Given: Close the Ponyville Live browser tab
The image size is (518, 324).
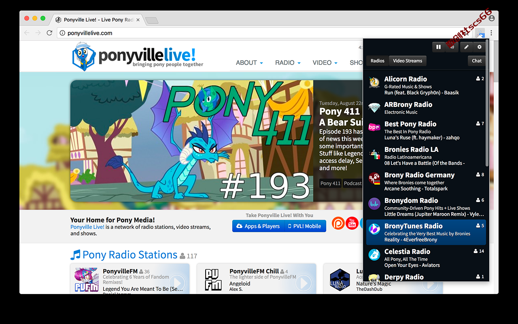Looking at the screenshot, I should click(x=138, y=20).
